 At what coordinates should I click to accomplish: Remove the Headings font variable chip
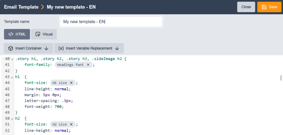[x=88, y=65]
